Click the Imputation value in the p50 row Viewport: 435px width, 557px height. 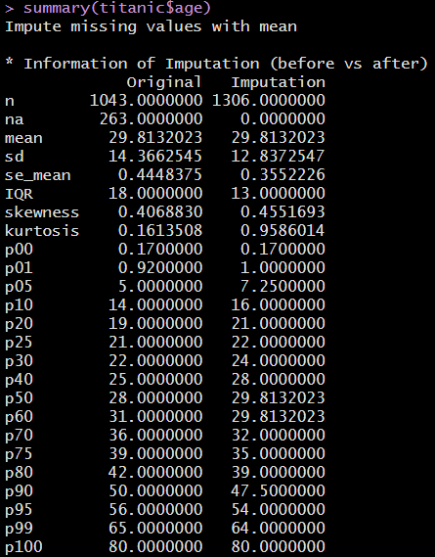pos(279,397)
